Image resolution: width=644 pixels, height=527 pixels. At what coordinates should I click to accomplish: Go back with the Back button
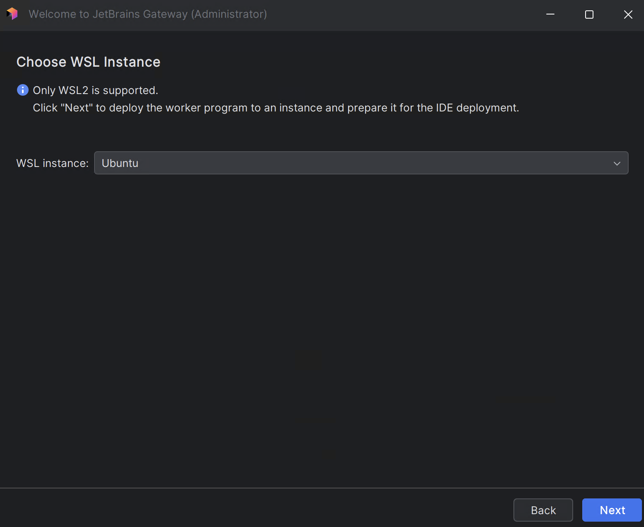click(543, 510)
